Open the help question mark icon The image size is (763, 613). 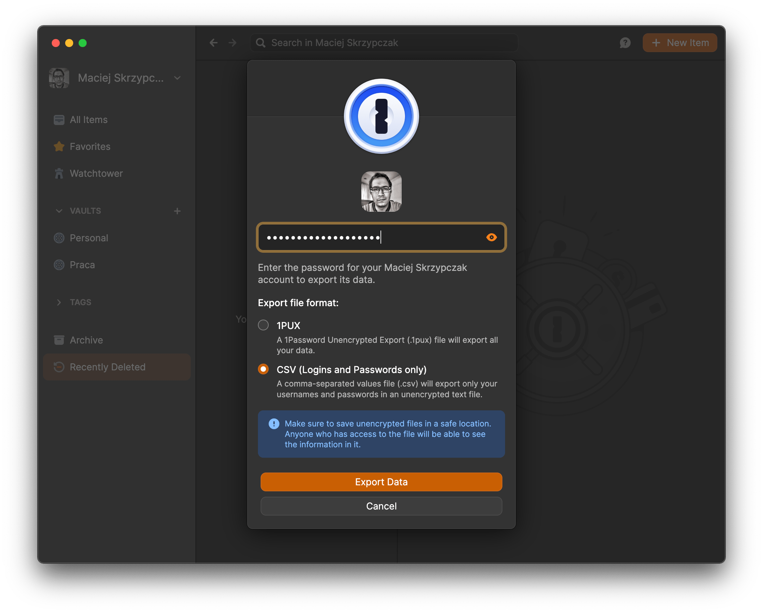tap(625, 43)
